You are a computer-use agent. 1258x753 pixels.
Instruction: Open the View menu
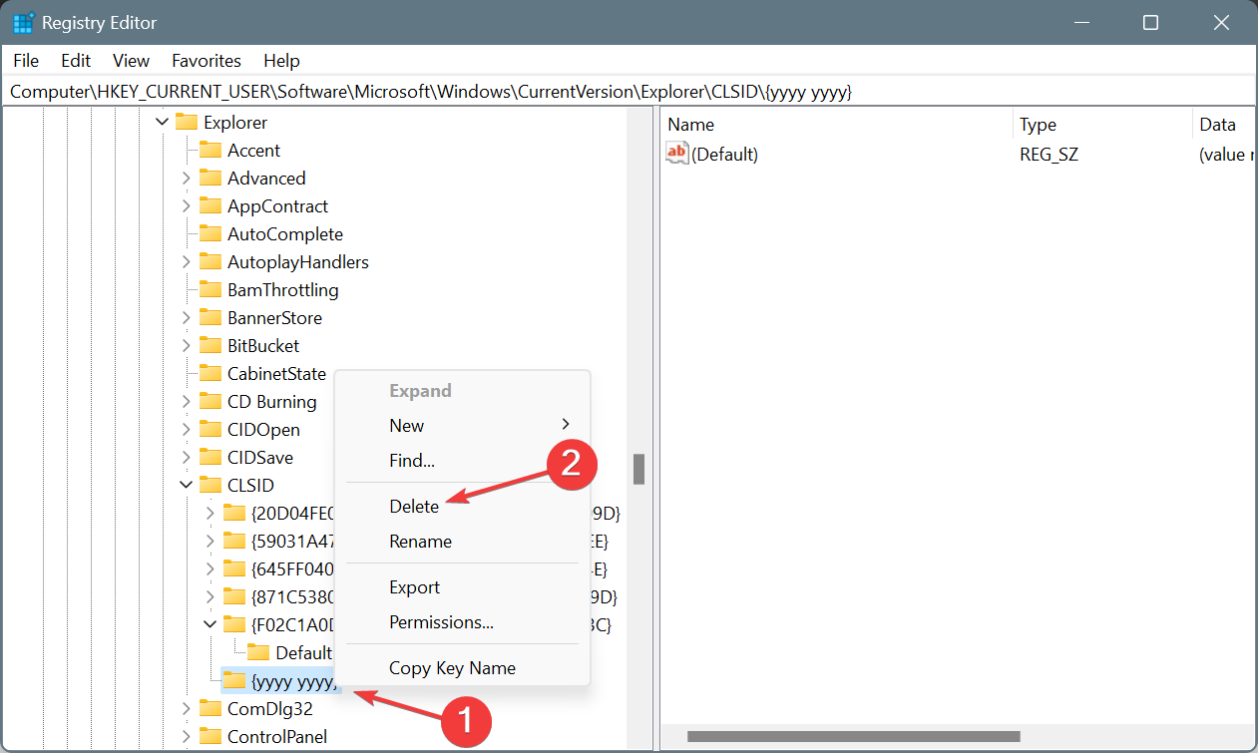tap(131, 61)
